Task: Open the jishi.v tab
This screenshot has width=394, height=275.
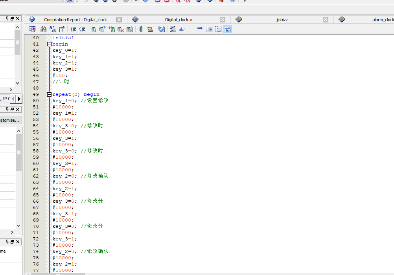Action: (x=282, y=20)
